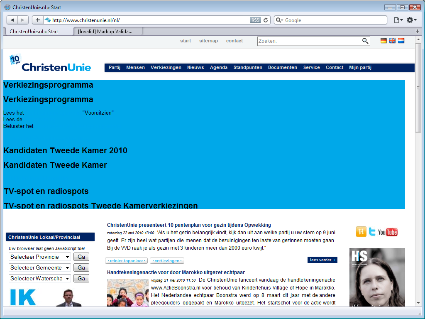This screenshot has height=319, width=425.
Task: Click the German flag language icon
Action: 383,41
